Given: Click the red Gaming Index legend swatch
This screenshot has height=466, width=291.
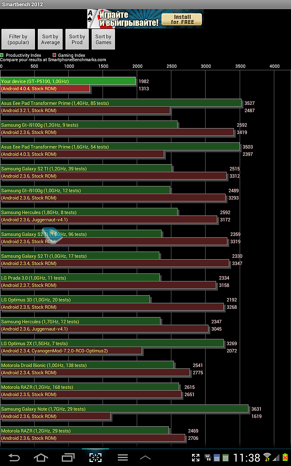Looking at the screenshot, I should [x=54, y=55].
